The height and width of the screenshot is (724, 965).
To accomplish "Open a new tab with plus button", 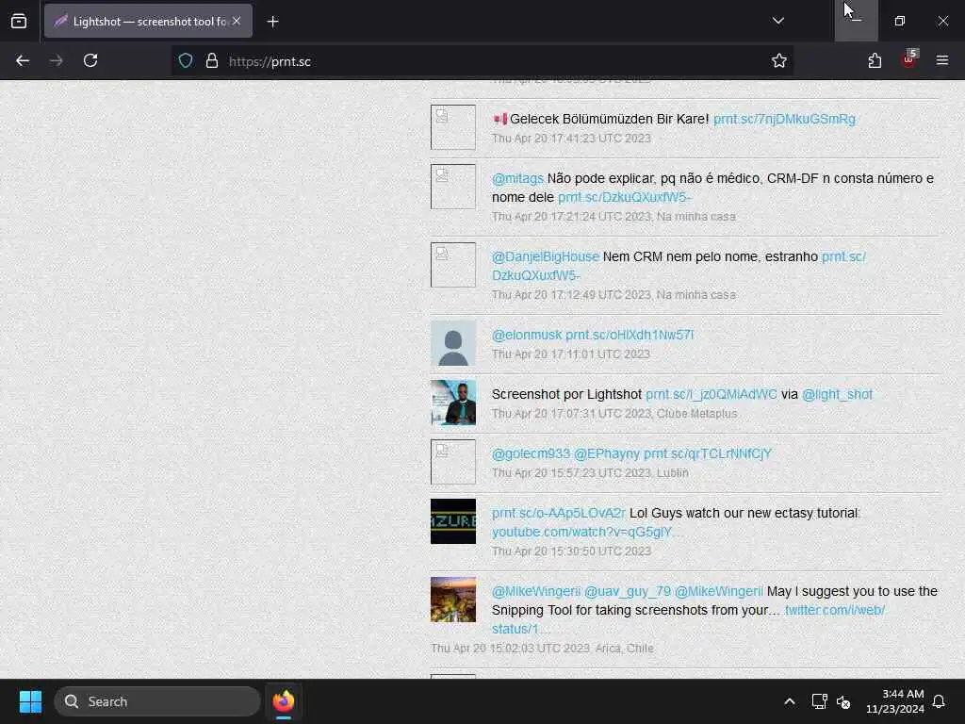I will 272,22.
